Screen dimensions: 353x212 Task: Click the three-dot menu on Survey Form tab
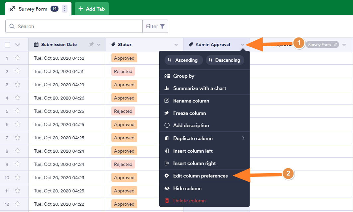pos(64,9)
